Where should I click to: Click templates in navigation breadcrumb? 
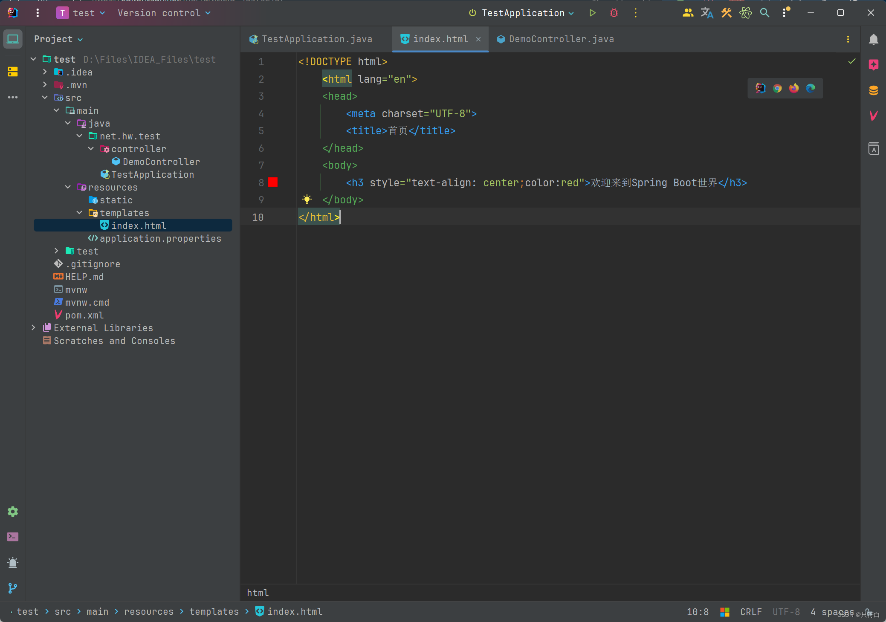point(214,612)
